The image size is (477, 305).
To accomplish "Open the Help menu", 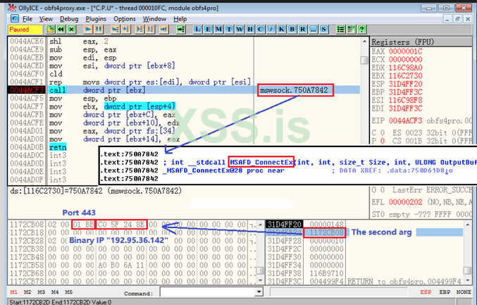I will (180, 19).
